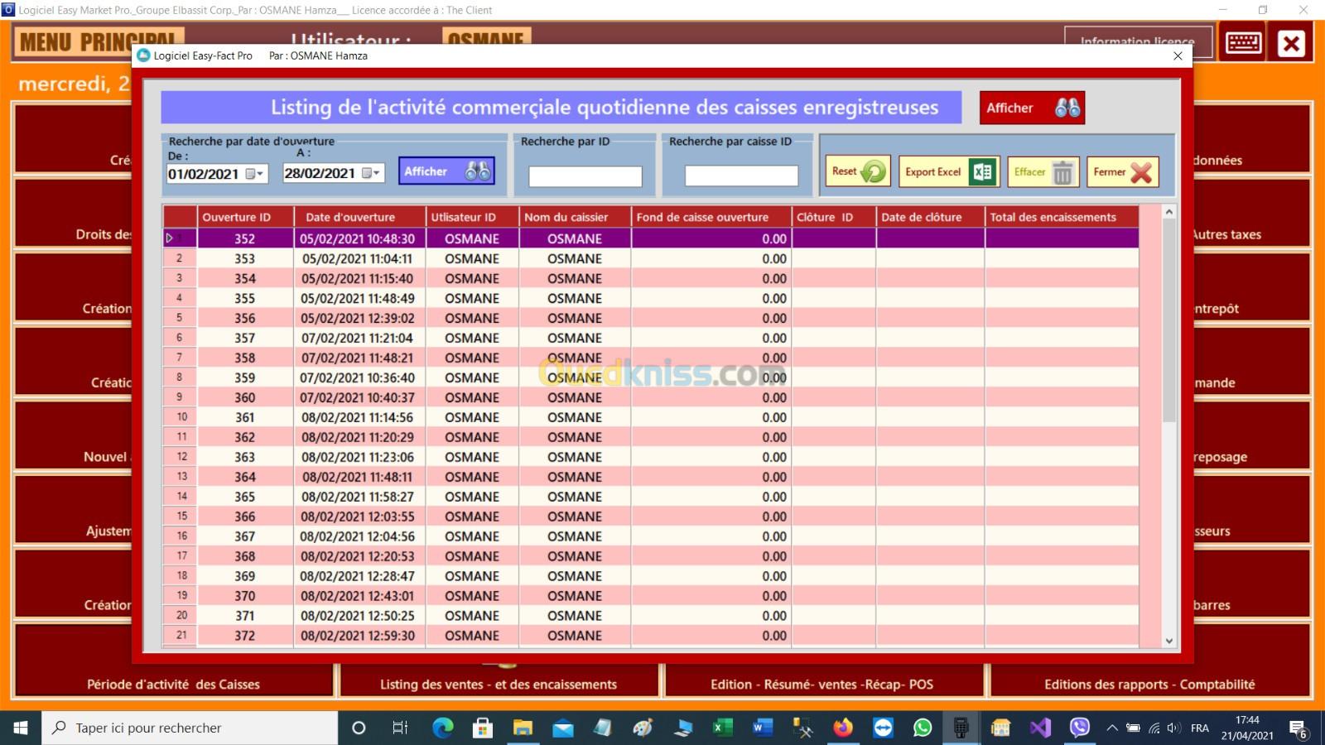Open WhatsApp from the taskbar
This screenshot has width=1325, height=745.
click(922, 728)
